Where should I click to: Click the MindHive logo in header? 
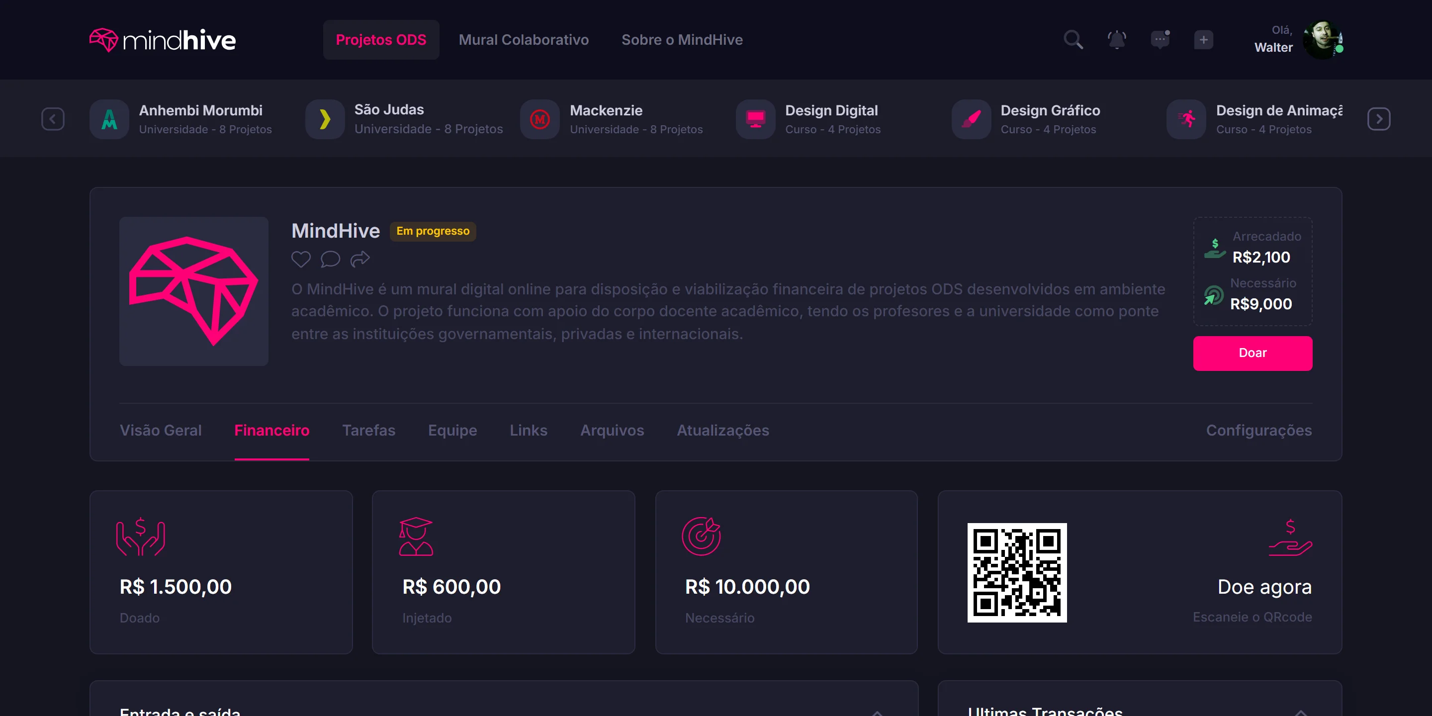pos(162,40)
